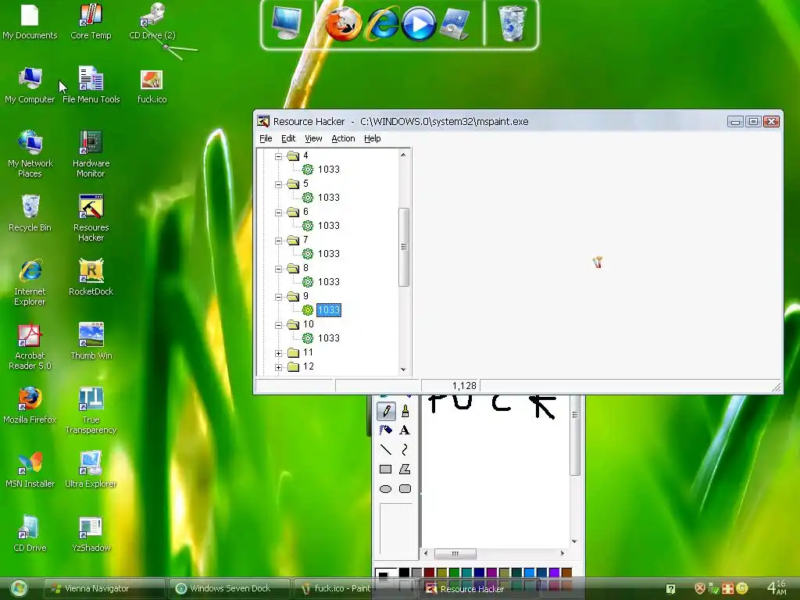This screenshot has width=800, height=600.
Task: Click Paint vertical scrollbar down arrow
Action: click(x=574, y=541)
